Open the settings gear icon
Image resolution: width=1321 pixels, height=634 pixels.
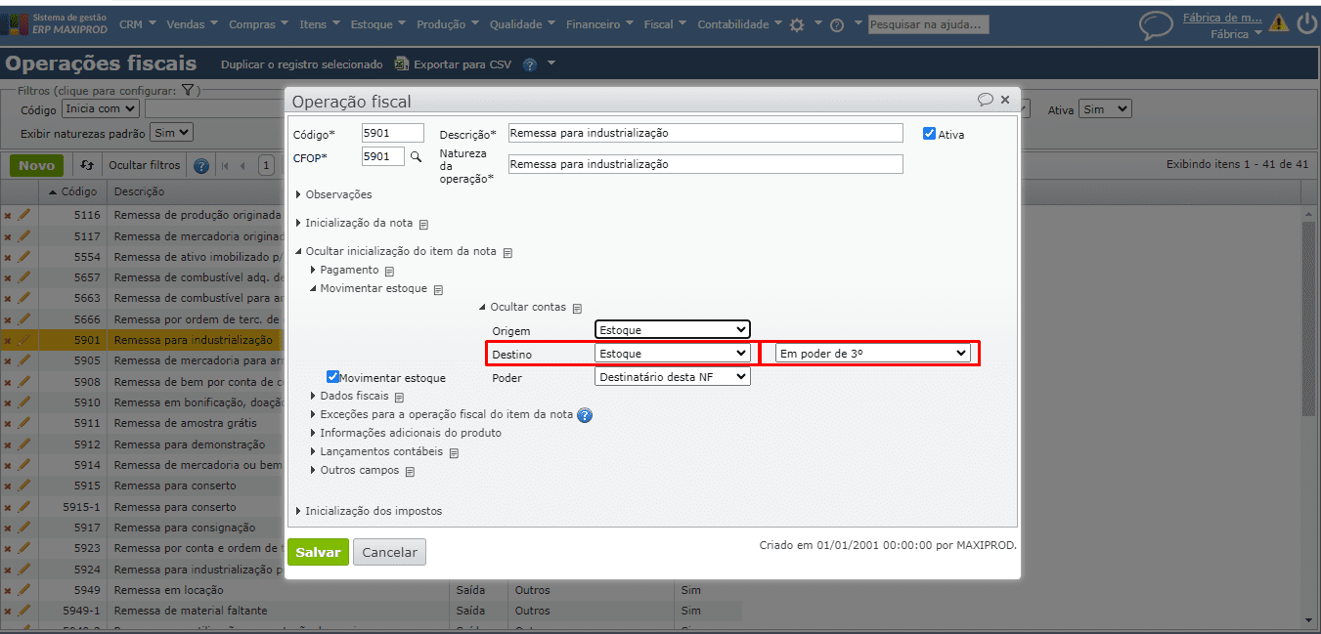[x=797, y=25]
